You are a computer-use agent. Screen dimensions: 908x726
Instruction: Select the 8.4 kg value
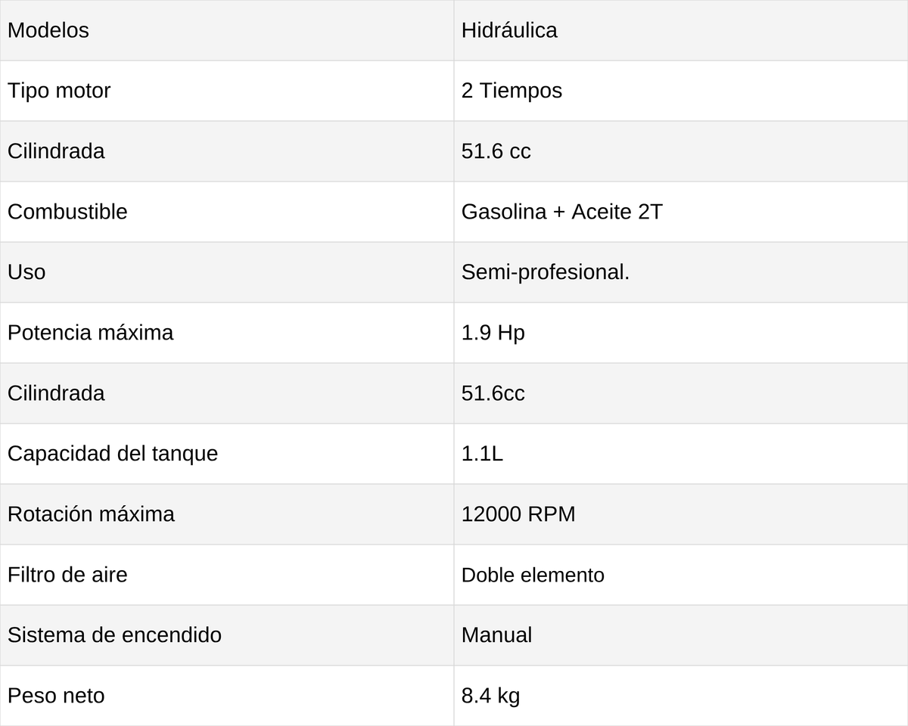490,696
